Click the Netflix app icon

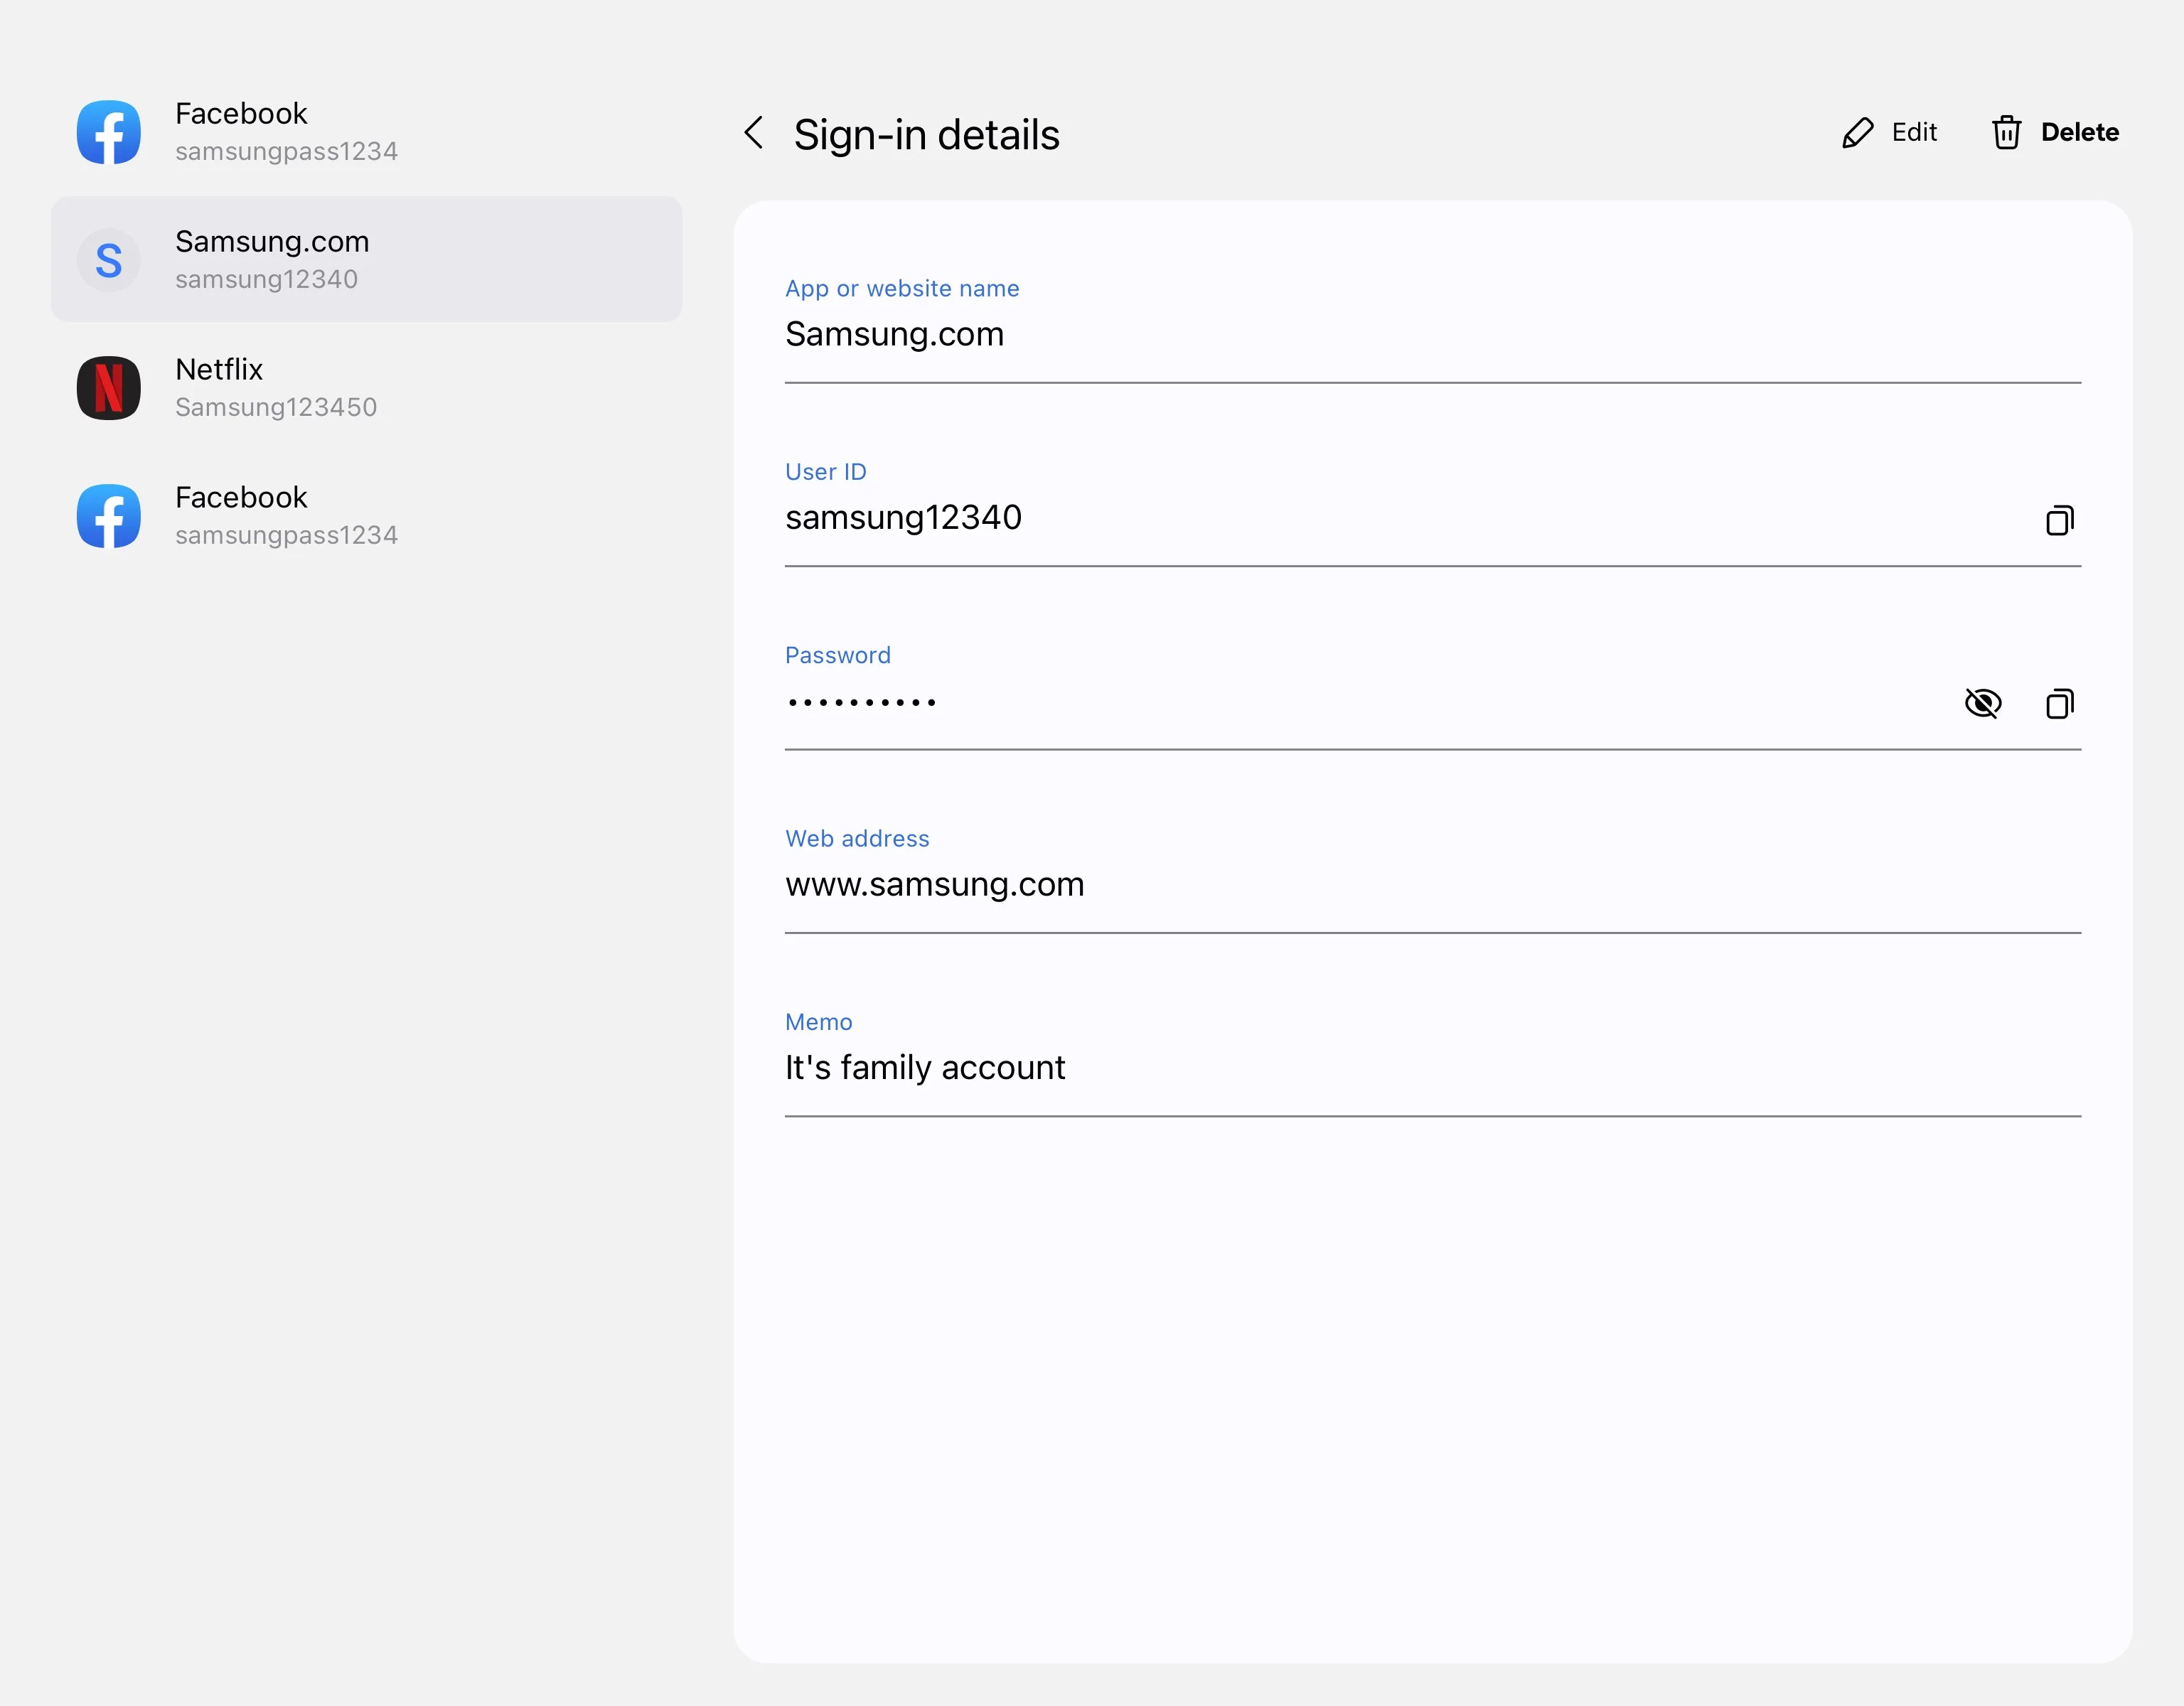point(109,388)
